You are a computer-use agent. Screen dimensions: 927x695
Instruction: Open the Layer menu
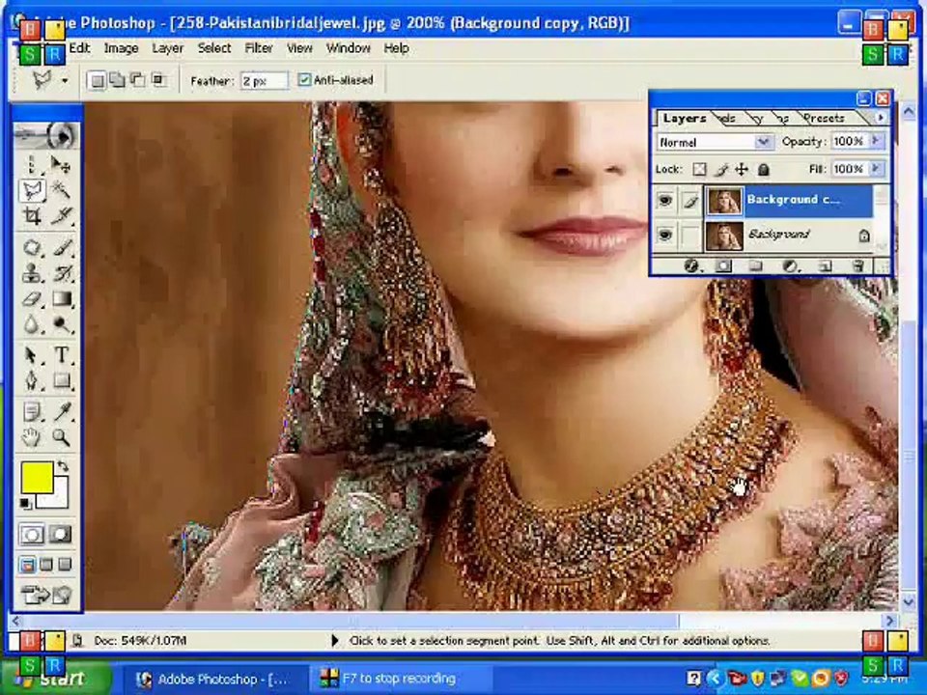pos(167,48)
